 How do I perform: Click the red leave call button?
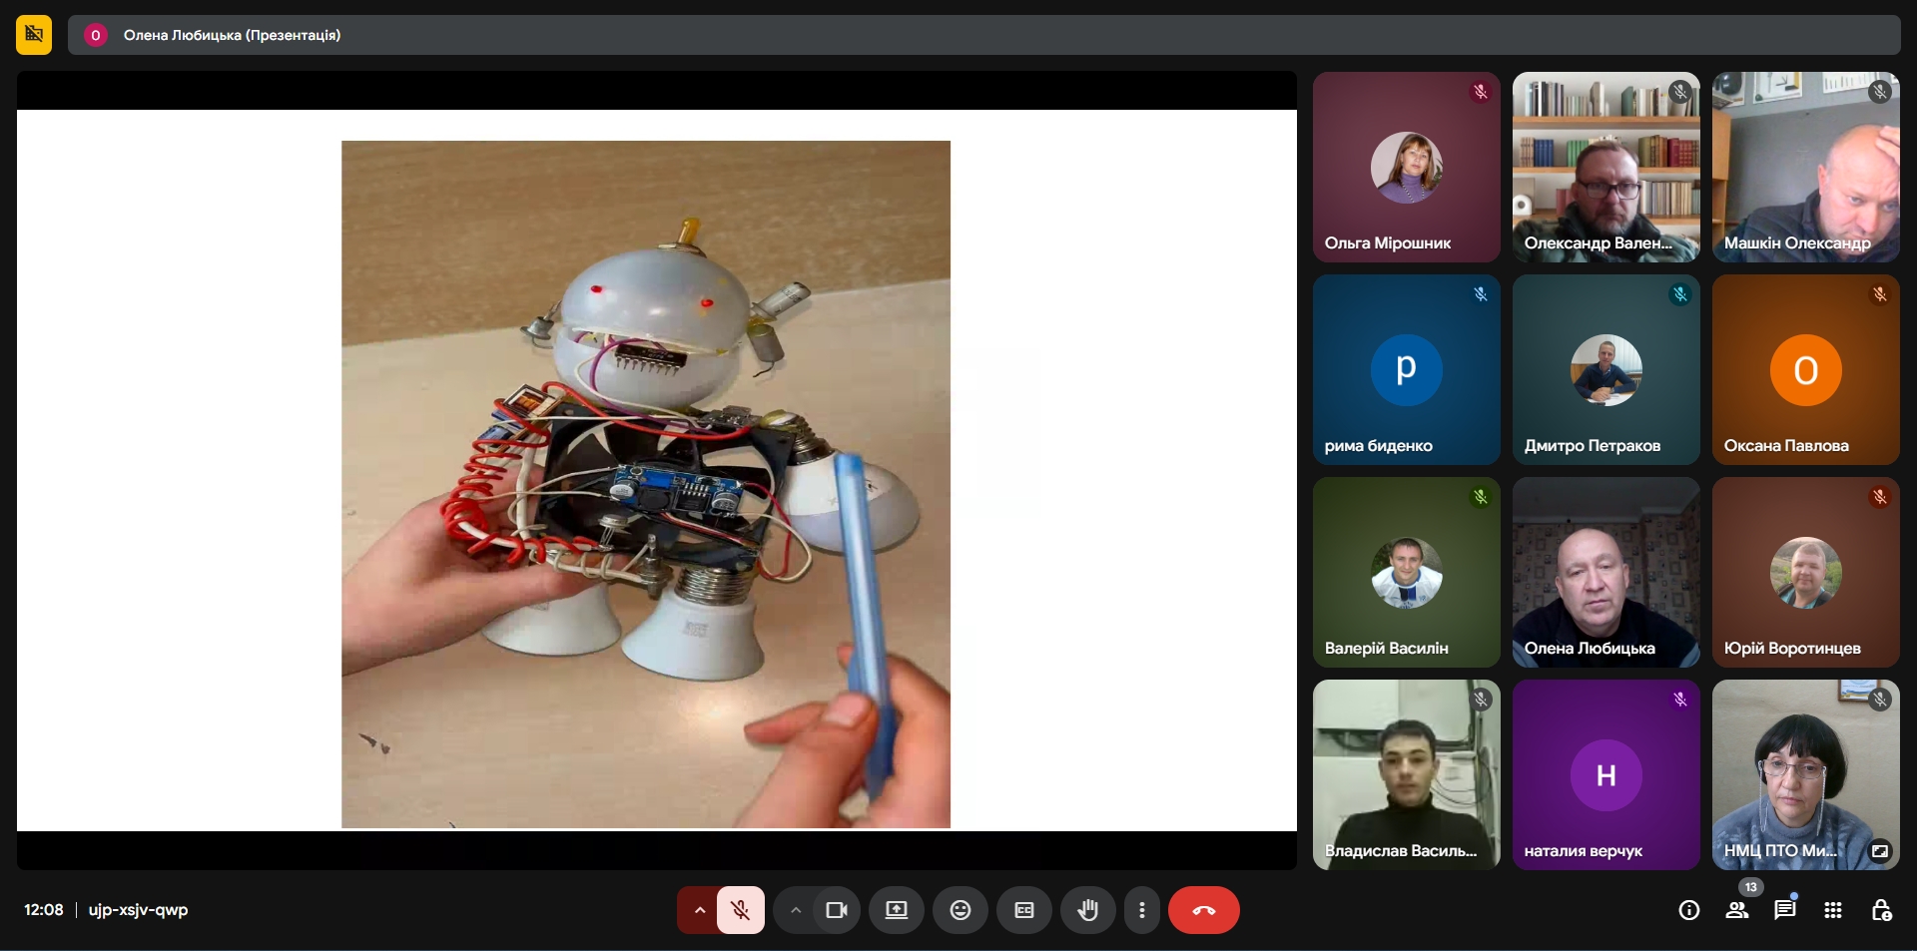pyautogui.click(x=1203, y=910)
